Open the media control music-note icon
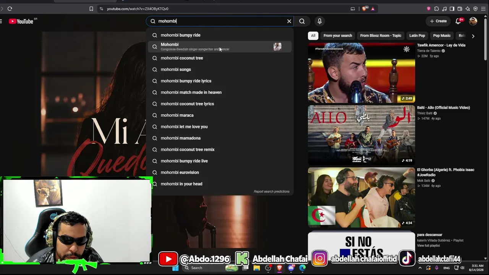 (444, 9)
